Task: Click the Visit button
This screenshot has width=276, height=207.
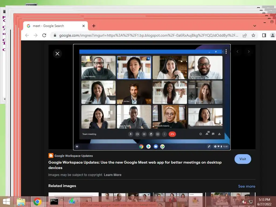Action: click(243, 159)
